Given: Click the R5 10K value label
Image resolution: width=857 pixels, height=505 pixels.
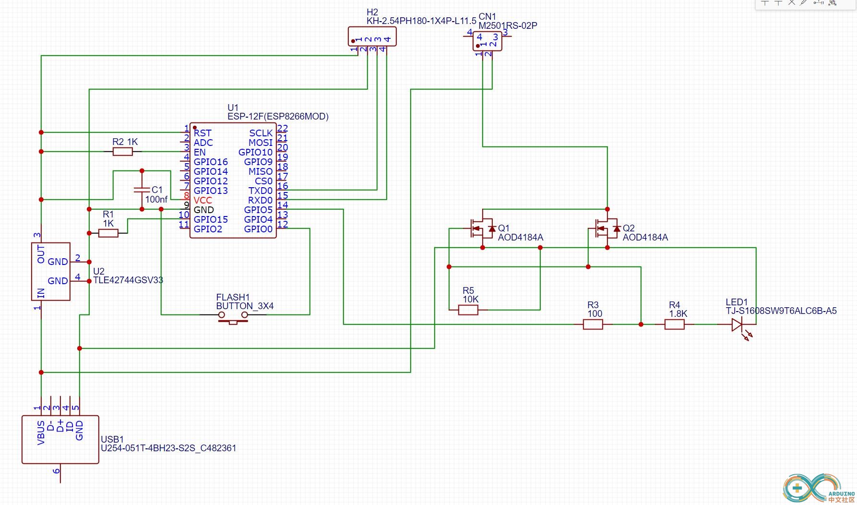Looking at the screenshot, I should point(470,299).
